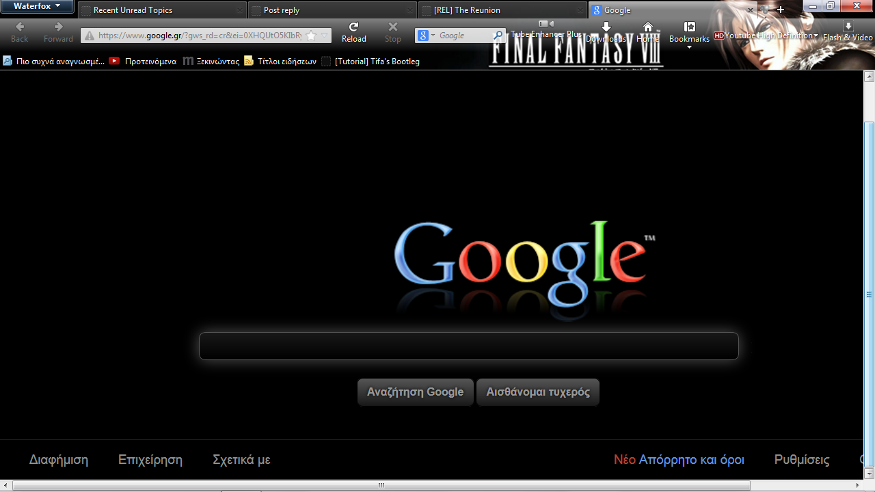
Task: Click the vertical scrollbar thumb
Action: tap(869, 295)
